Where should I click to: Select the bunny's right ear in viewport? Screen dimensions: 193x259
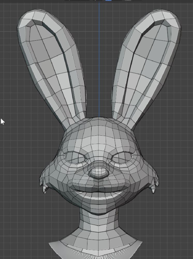(146, 69)
